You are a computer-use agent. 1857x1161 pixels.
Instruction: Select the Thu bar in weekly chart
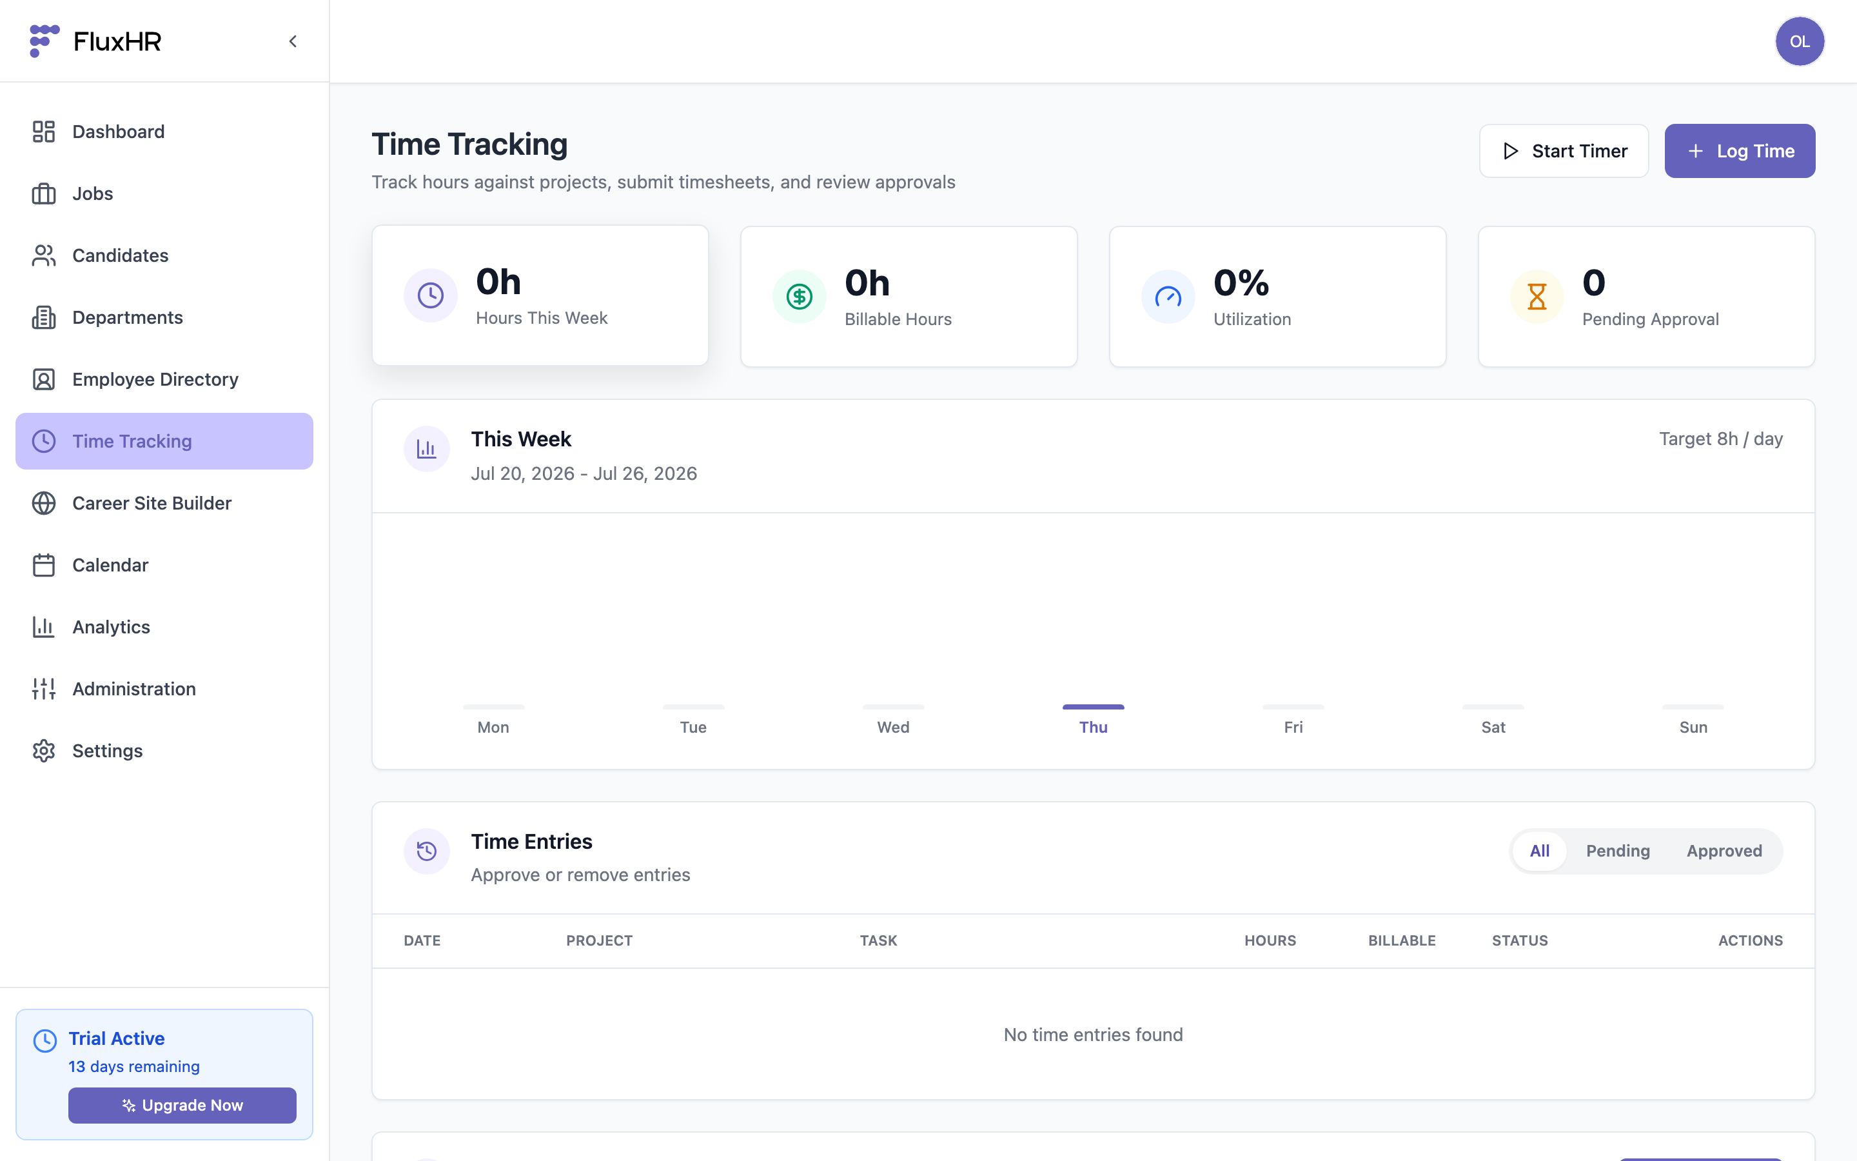tap(1093, 706)
